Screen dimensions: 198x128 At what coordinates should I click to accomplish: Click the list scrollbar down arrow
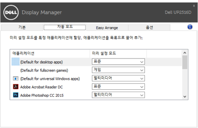[185, 96]
